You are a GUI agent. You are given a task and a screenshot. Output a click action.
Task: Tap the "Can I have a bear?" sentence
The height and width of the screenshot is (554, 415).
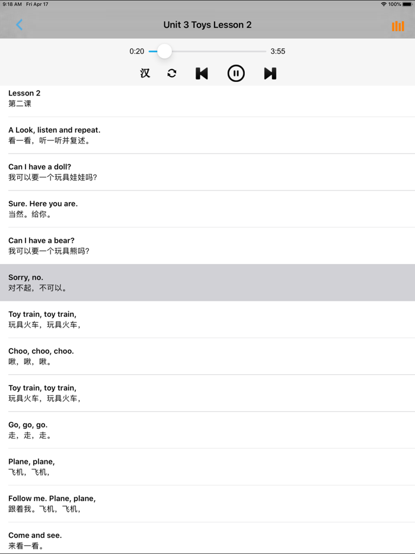pos(42,245)
